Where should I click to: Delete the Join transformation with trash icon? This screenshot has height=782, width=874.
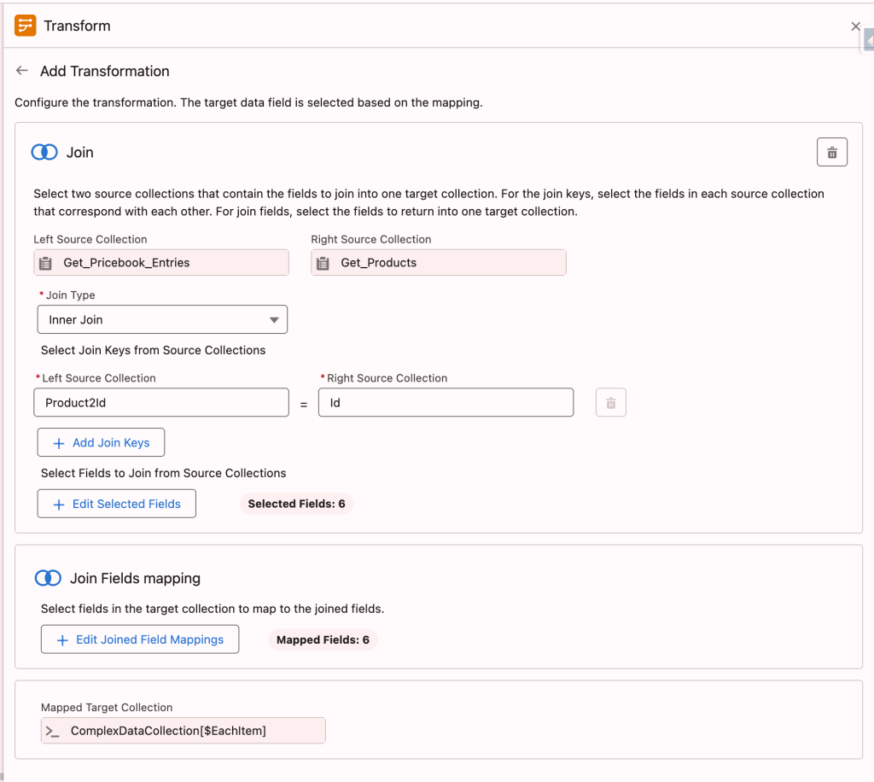(831, 152)
